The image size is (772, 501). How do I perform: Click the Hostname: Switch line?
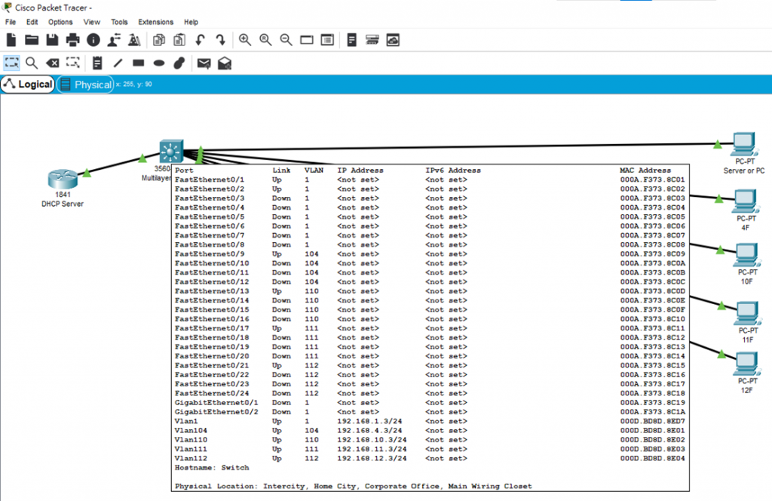(x=212, y=468)
